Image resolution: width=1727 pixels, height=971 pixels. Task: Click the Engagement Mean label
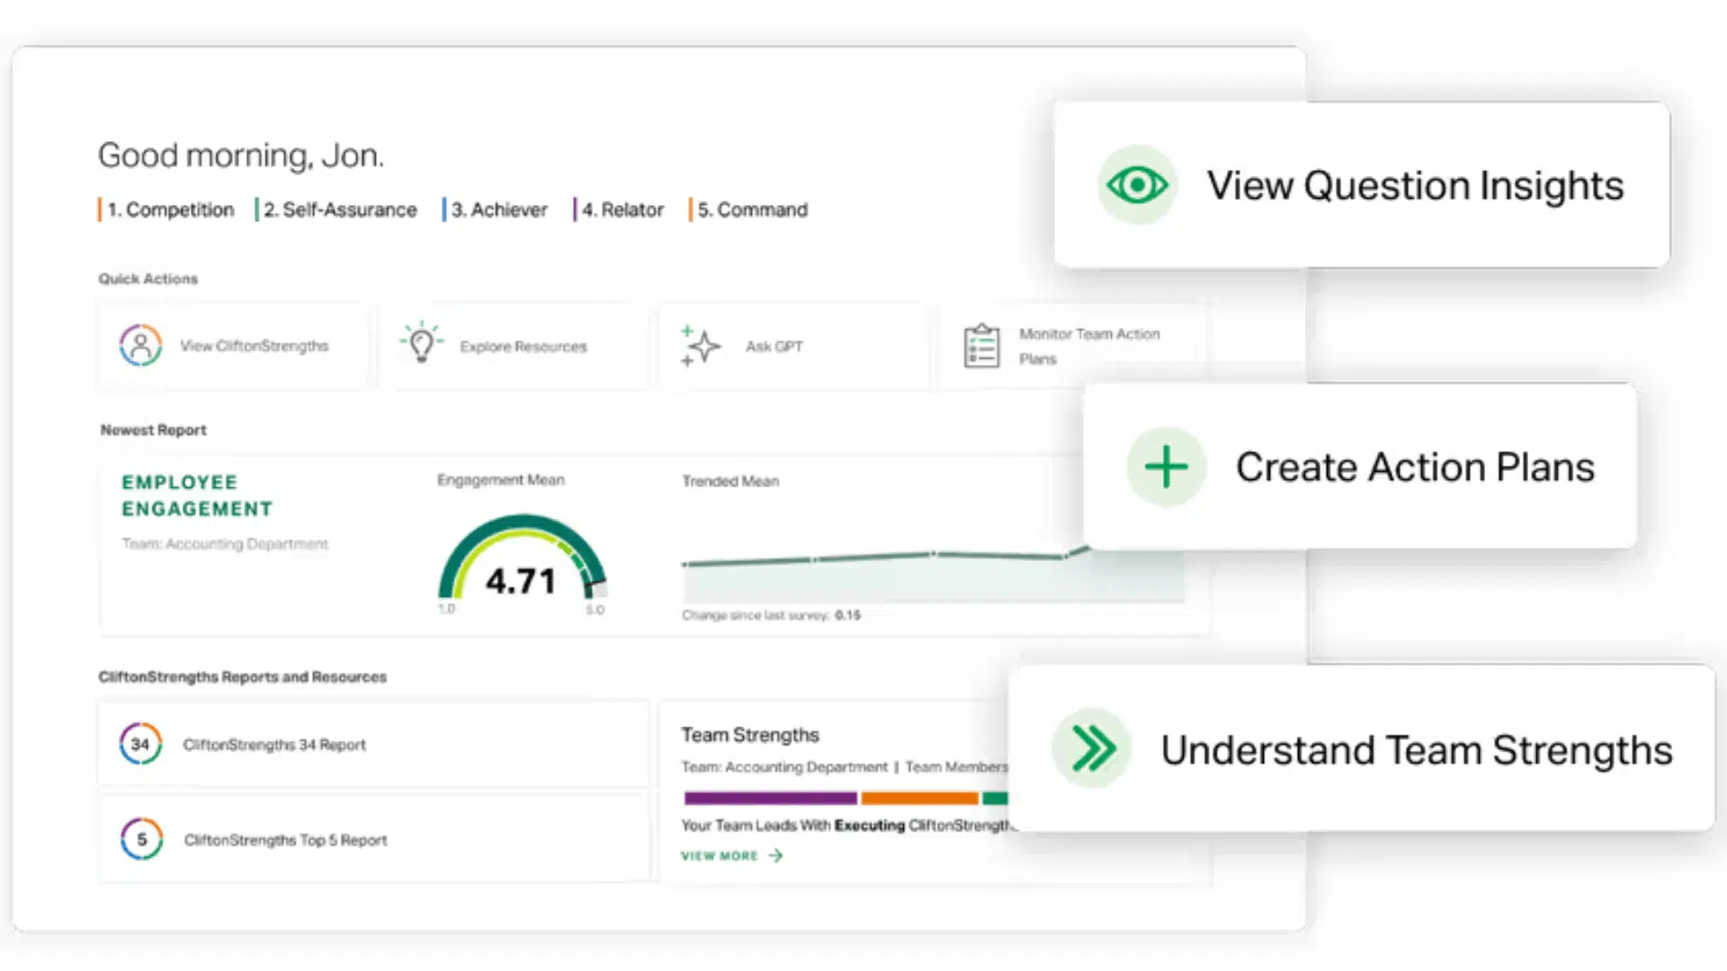(501, 480)
